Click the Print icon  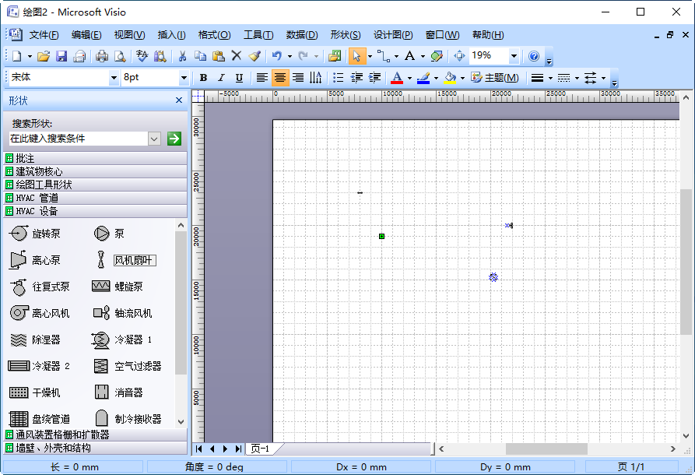coord(102,56)
